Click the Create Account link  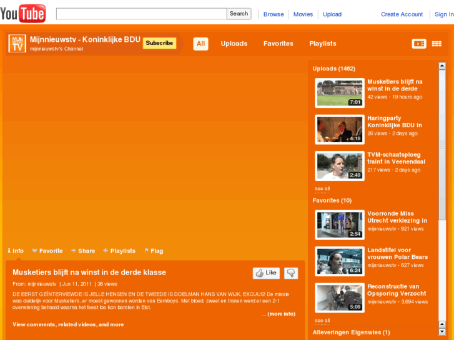pos(402,14)
